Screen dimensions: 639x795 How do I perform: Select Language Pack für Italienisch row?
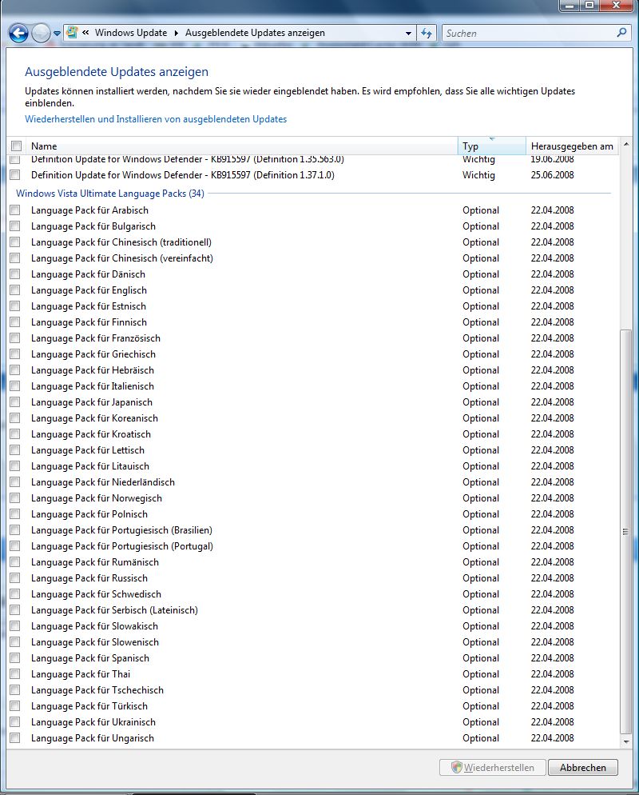click(313, 386)
